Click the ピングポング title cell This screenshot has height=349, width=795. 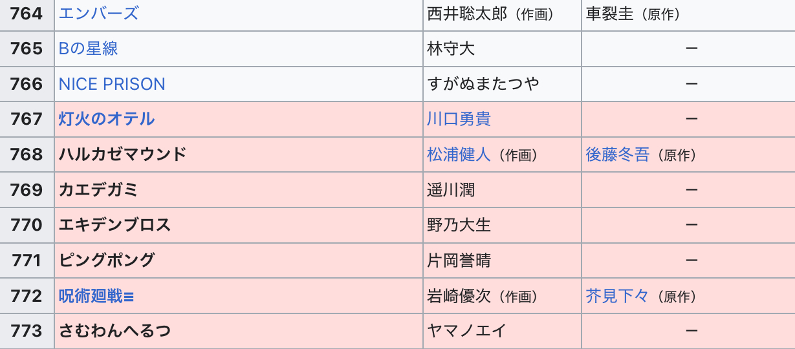107,260
